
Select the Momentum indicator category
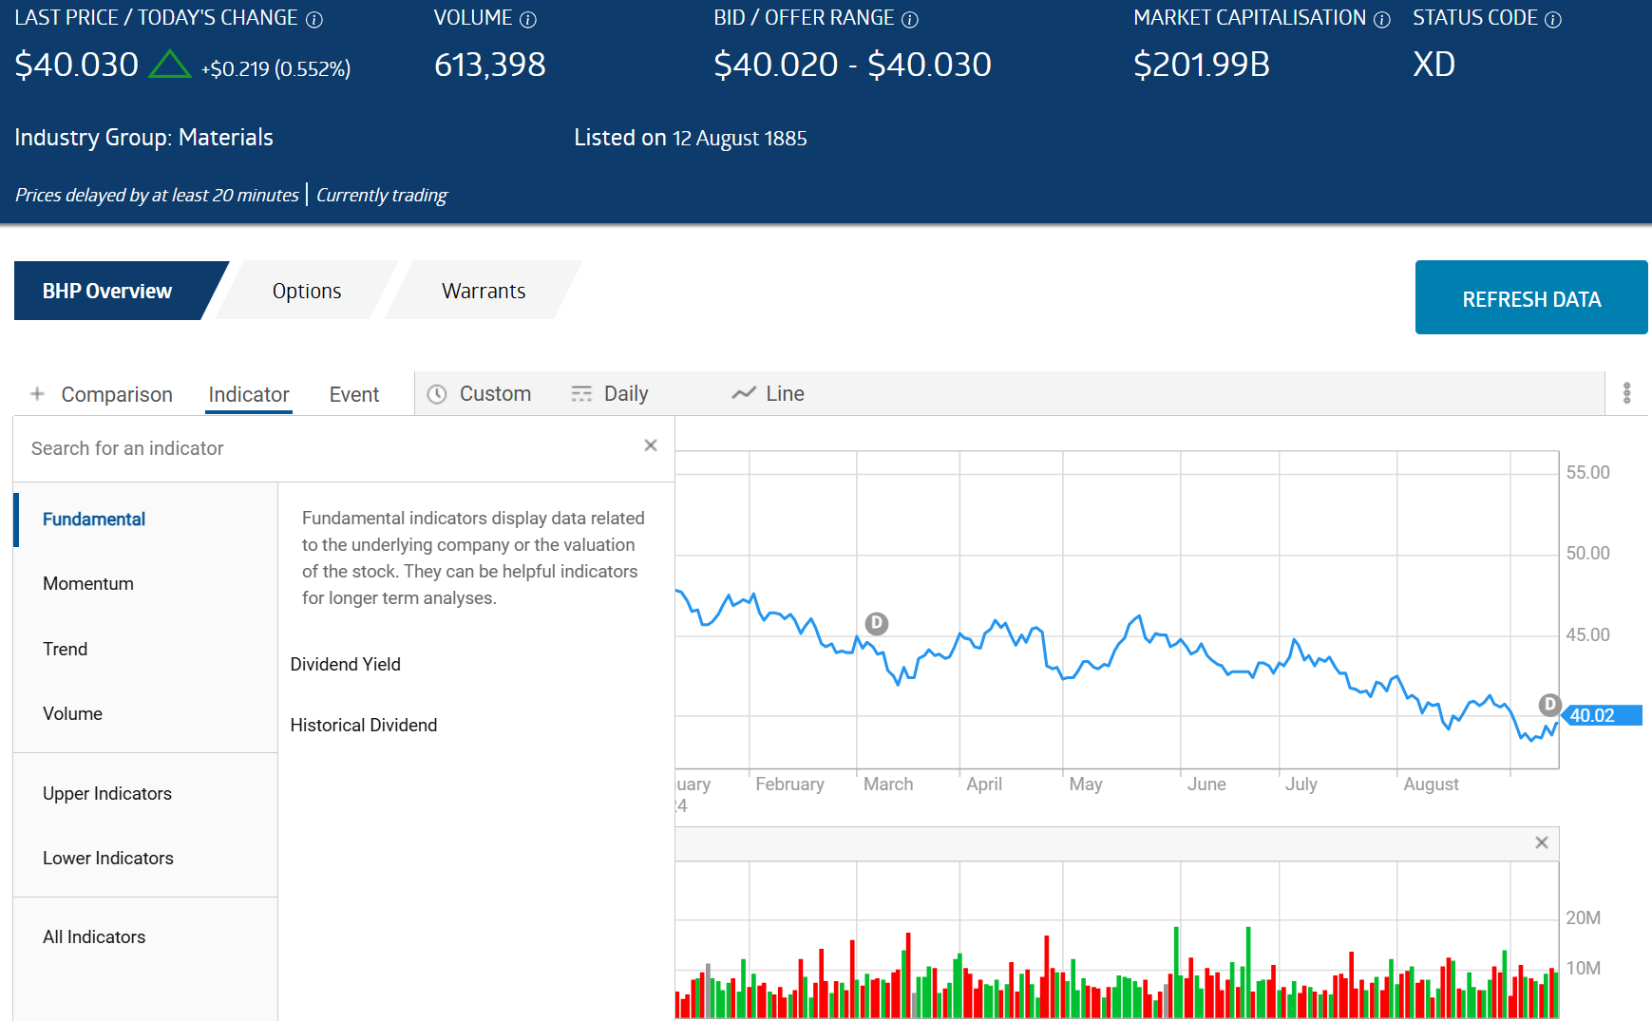point(146,584)
